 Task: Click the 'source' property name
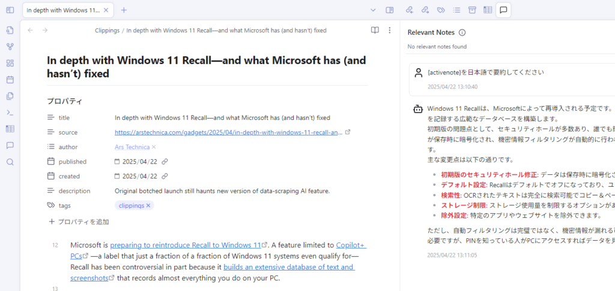[68, 132]
